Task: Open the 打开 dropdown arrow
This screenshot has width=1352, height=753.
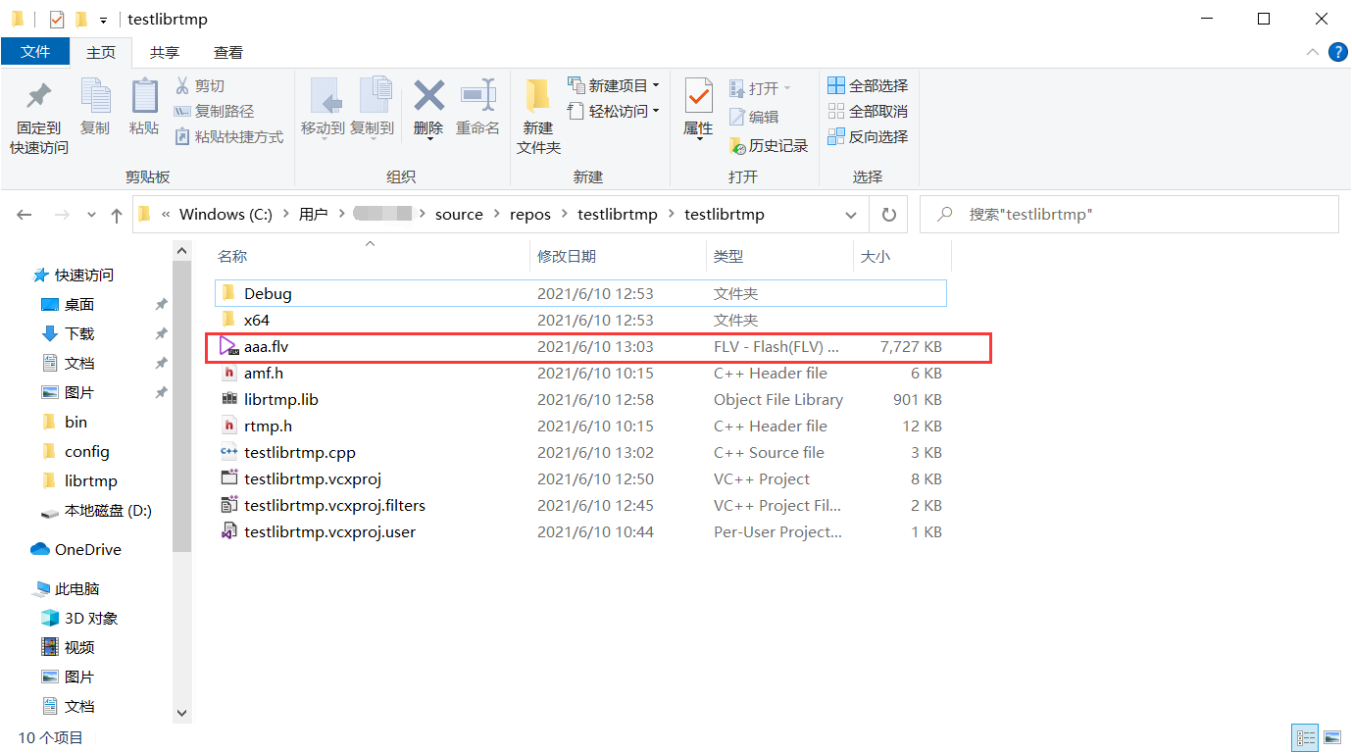Action: (788, 87)
